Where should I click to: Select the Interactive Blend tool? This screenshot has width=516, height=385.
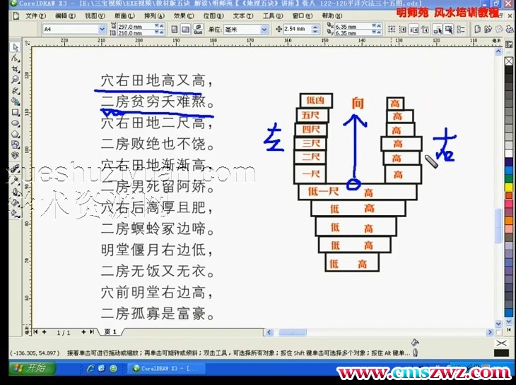pos(15,169)
